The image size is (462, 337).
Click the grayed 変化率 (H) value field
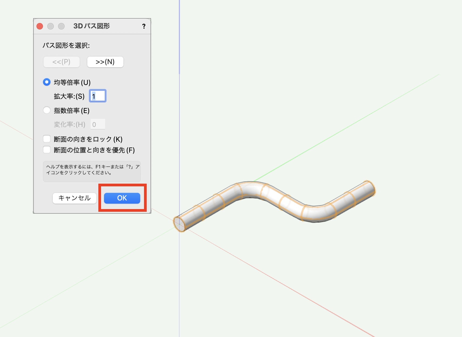[98, 124]
